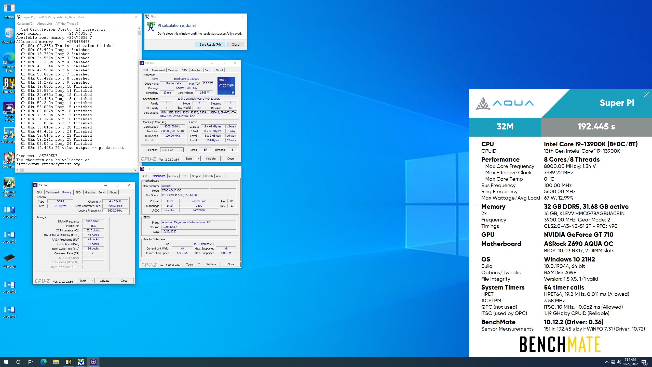Click the Cortana search circle on taskbar
Screen dimensions: 652x367
tap(18, 362)
